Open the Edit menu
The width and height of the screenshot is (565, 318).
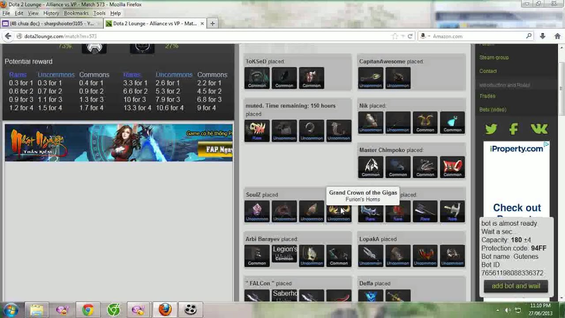[19, 13]
